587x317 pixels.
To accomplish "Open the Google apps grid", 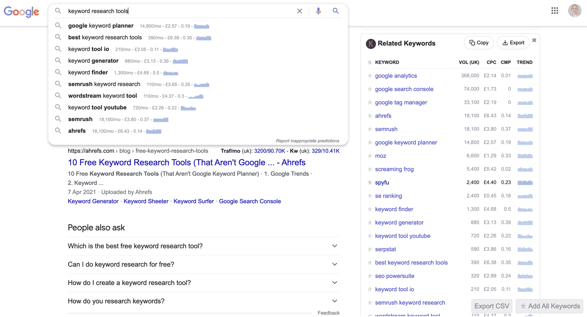I will (555, 11).
